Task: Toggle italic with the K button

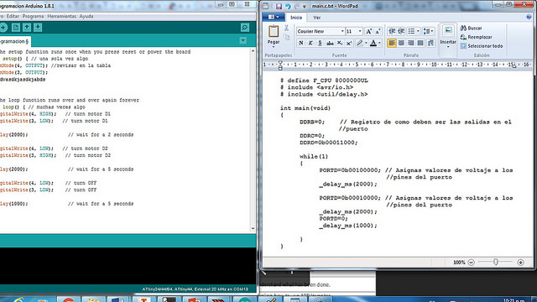Action: (310, 43)
